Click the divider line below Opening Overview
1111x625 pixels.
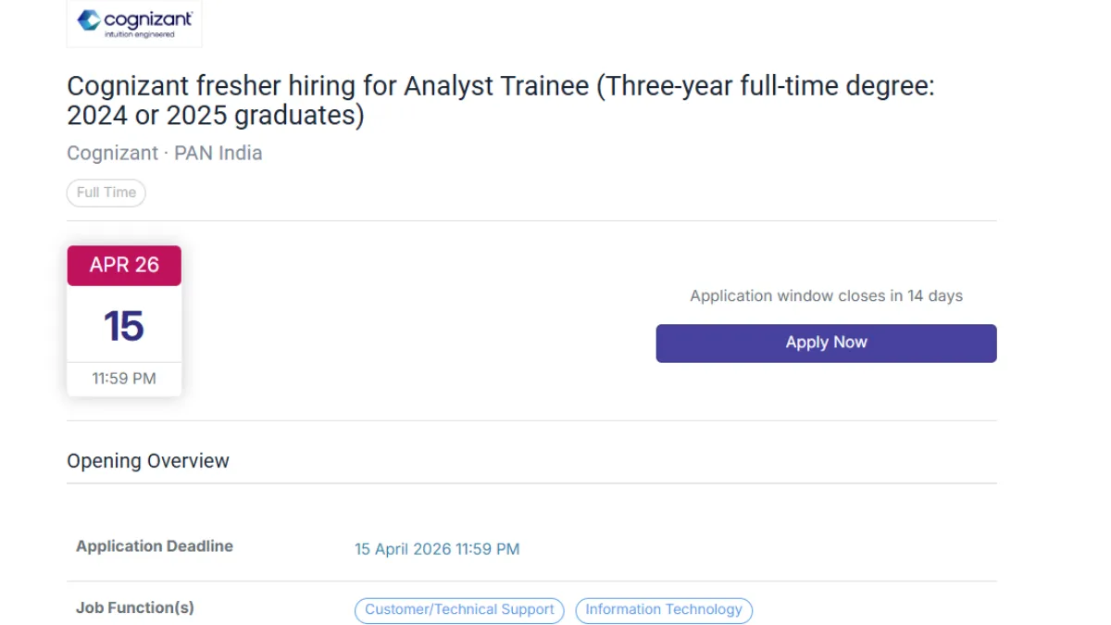click(x=531, y=483)
